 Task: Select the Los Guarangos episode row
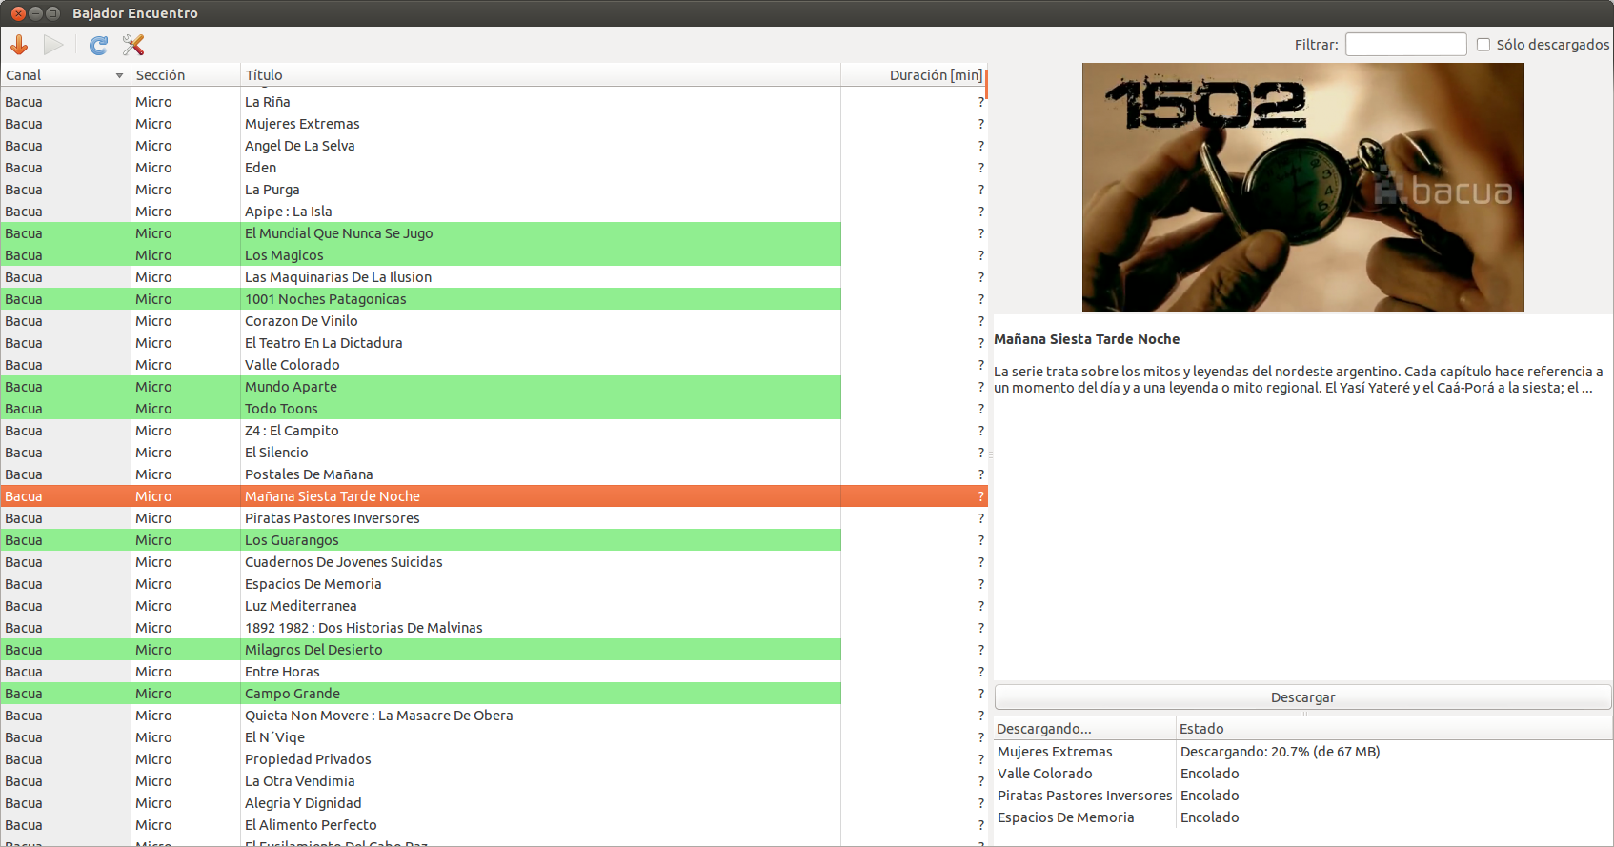[292, 540]
